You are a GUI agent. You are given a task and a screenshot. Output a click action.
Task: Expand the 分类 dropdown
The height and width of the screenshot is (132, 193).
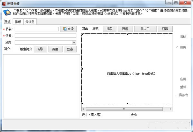click(74, 42)
